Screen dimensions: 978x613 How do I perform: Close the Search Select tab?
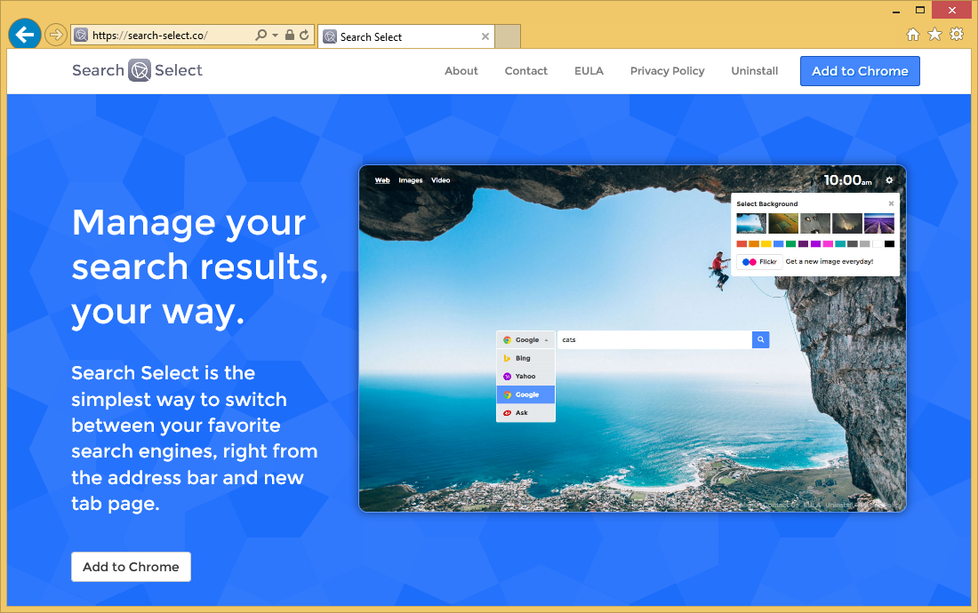click(485, 36)
